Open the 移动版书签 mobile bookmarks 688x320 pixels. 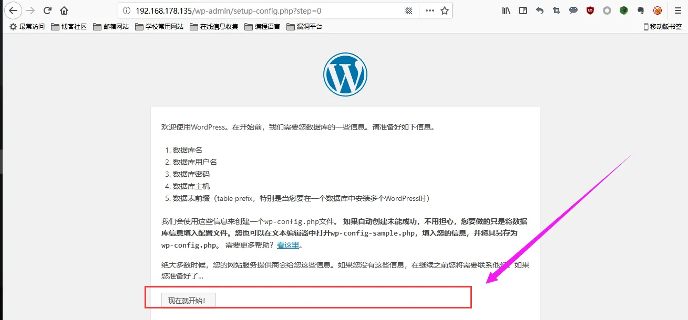663,26
